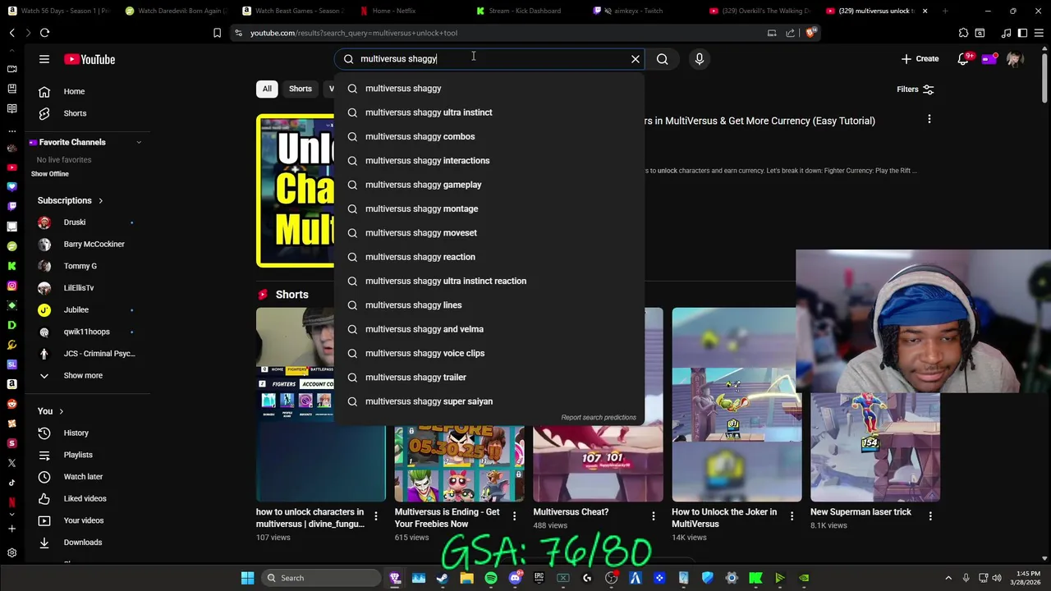This screenshot has width=1051, height=591.
Task: Open Instagram from the browser sidebar
Action: point(11,286)
